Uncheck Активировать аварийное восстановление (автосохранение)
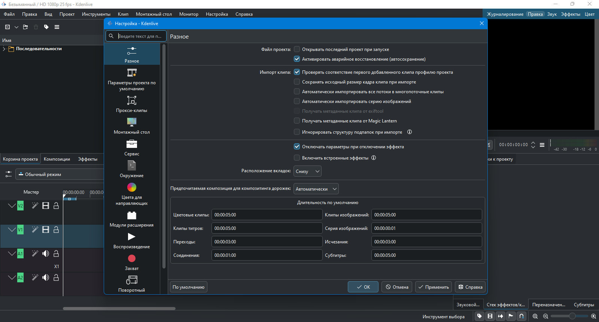 (x=297, y=59)
